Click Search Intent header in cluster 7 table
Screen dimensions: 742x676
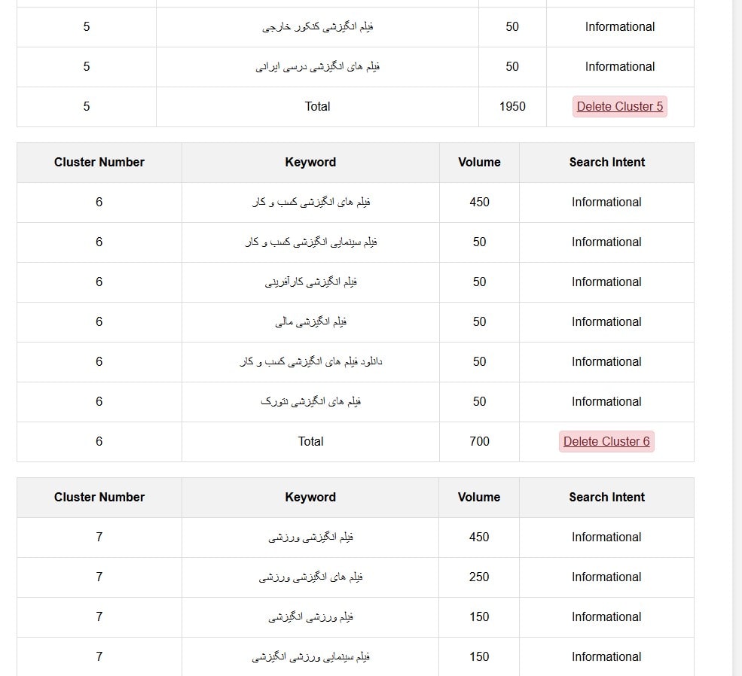606,497
